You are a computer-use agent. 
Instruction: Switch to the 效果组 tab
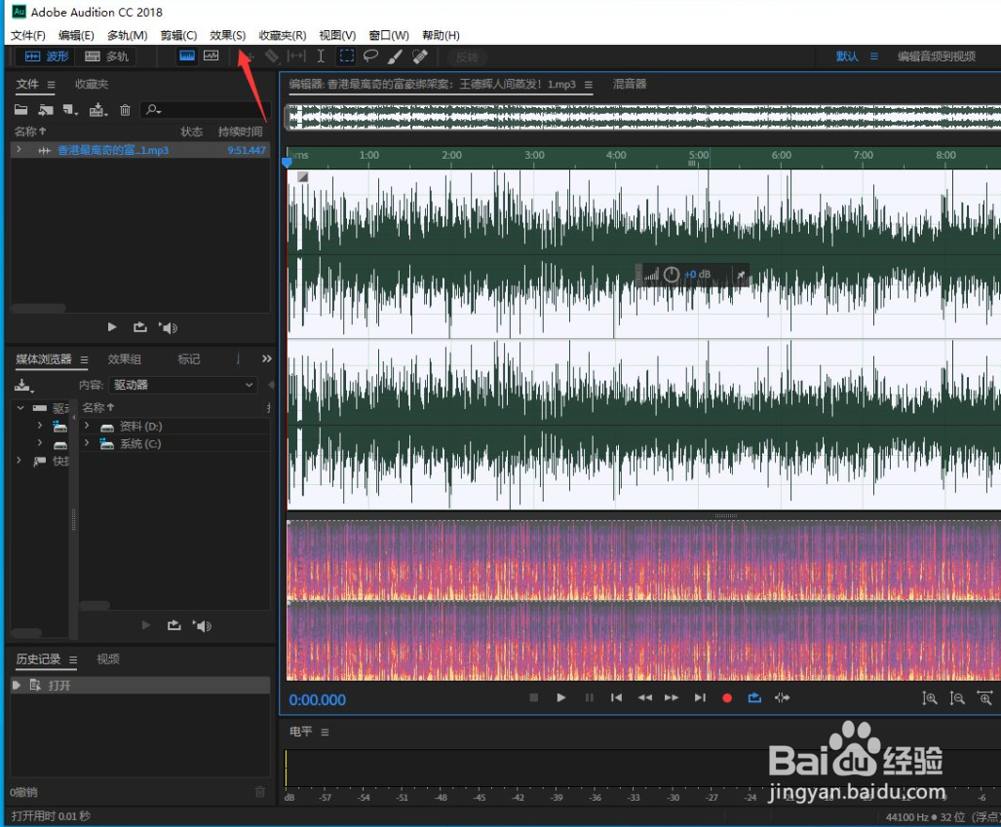tap(124, 359)
